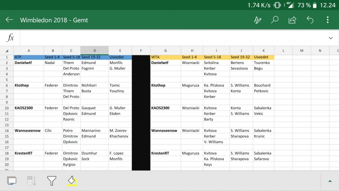Select the cell containing Gasquet
This screenshot has height=191, width=339.
[x=94, y=108]
